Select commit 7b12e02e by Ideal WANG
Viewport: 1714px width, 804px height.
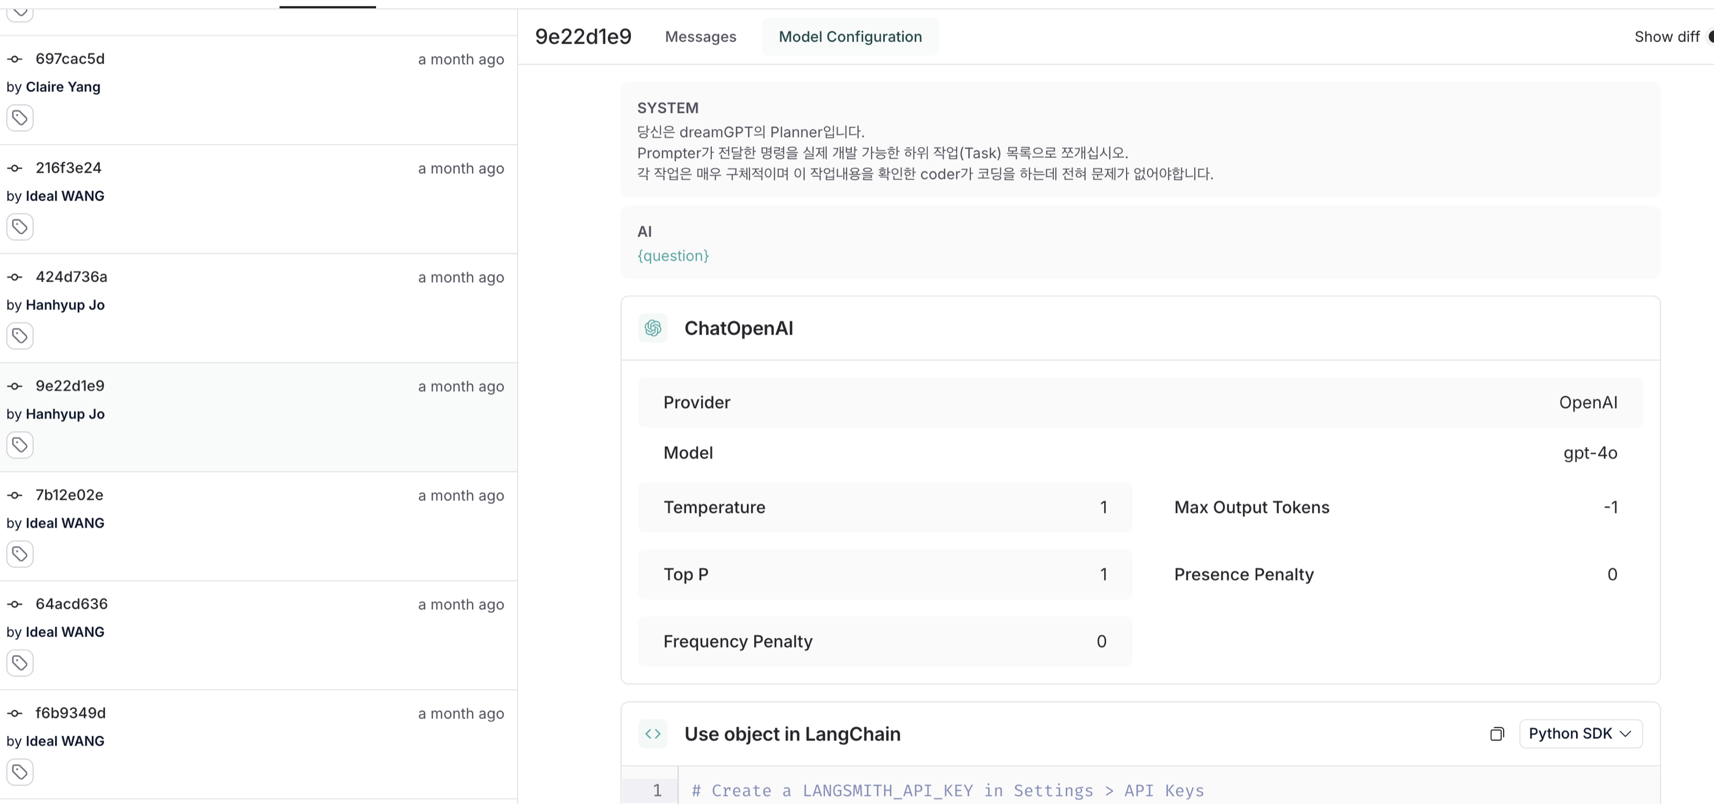click(x=69, y=496)
